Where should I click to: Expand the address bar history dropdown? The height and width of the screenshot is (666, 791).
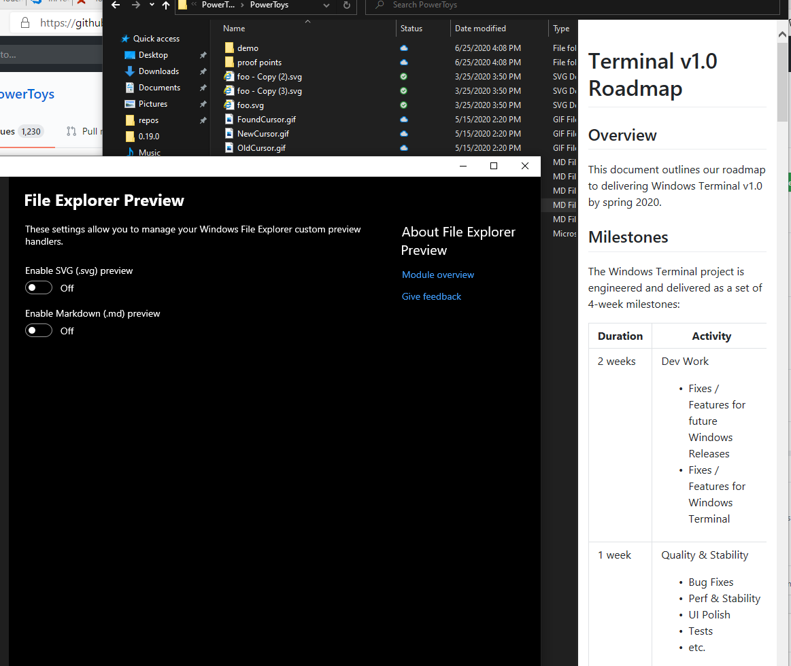326,5
